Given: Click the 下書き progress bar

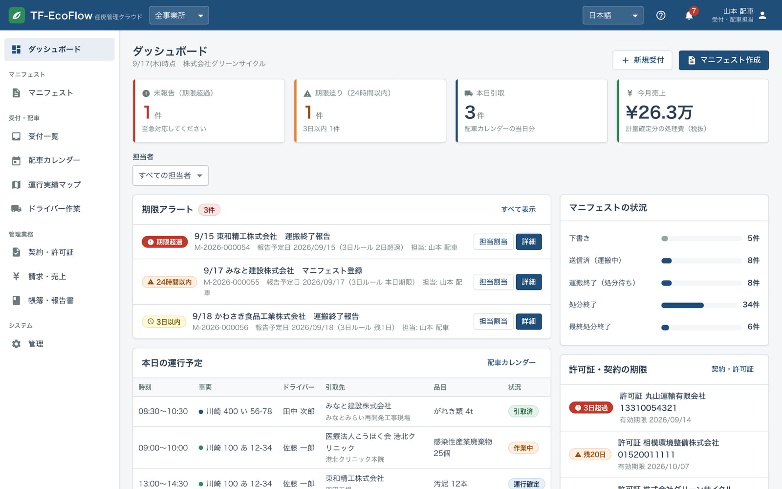Looking at the screenshot, I should pyautogui.click(x=701, y=239).
